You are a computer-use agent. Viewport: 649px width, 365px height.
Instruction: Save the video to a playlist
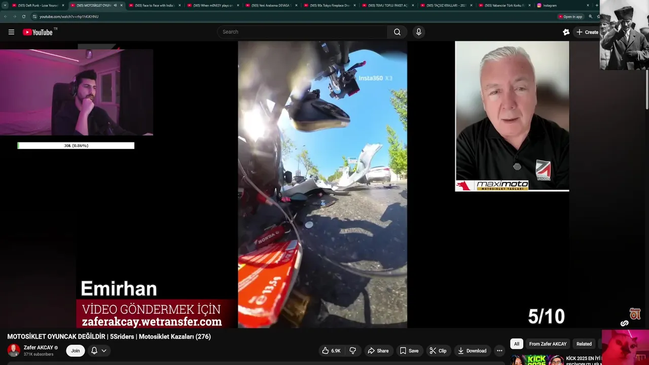point(409,351)
